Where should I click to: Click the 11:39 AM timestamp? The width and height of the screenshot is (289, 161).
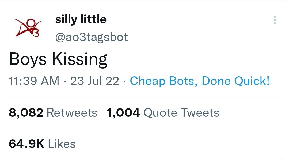pyautogui.click(x=34, y=81)
